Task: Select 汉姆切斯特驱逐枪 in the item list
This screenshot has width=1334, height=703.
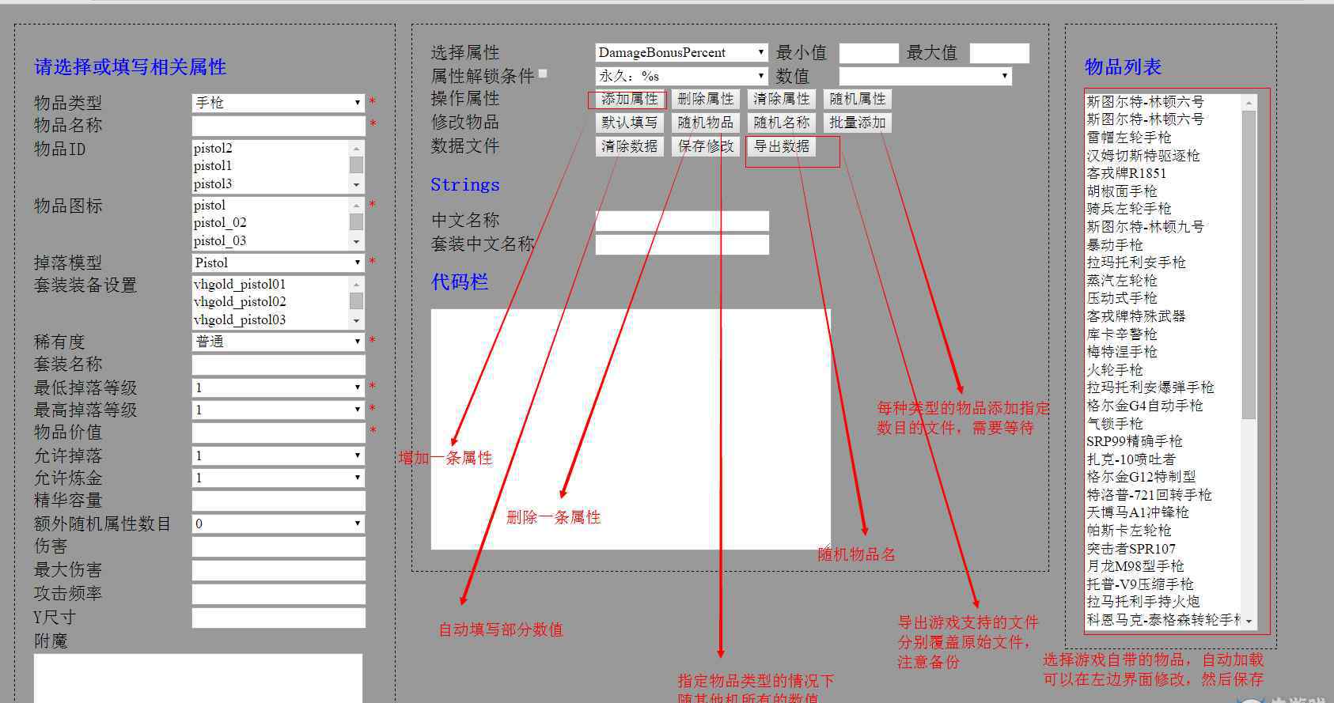Action: [x=1163, y=156]
